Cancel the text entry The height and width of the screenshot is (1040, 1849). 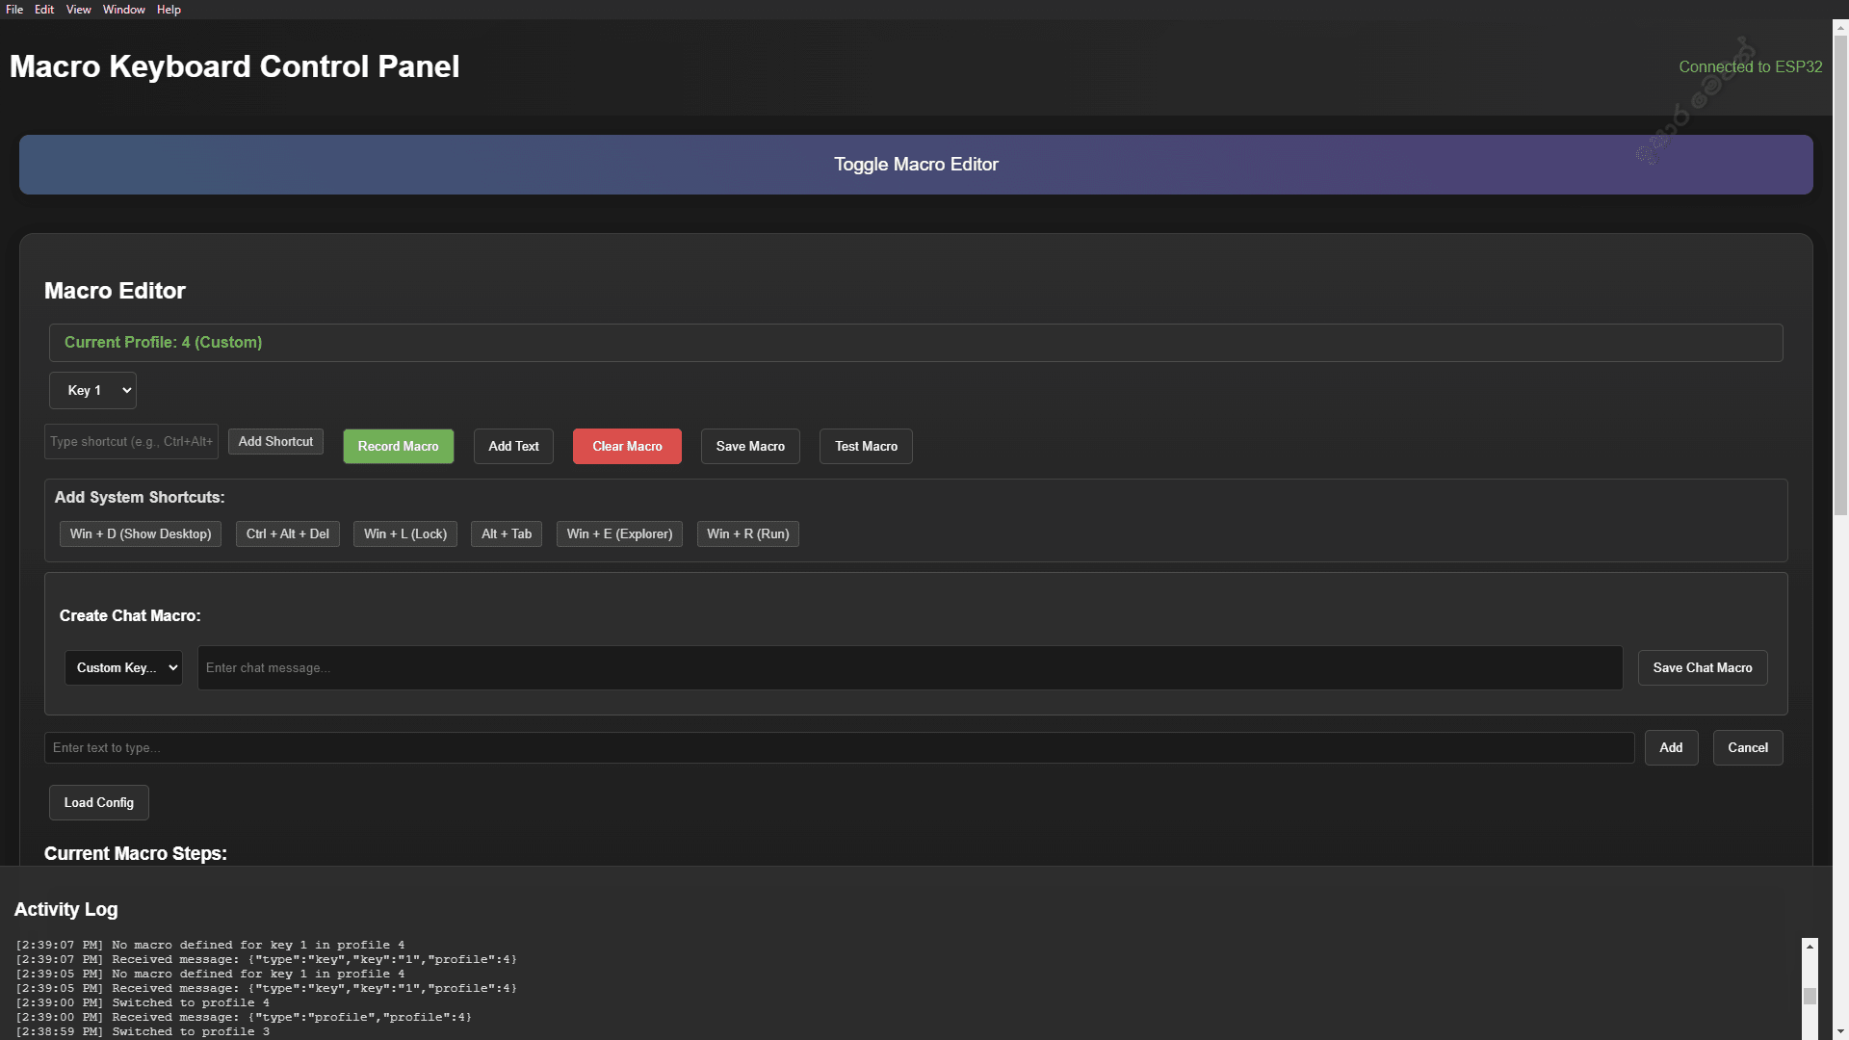click(1747, 747)
